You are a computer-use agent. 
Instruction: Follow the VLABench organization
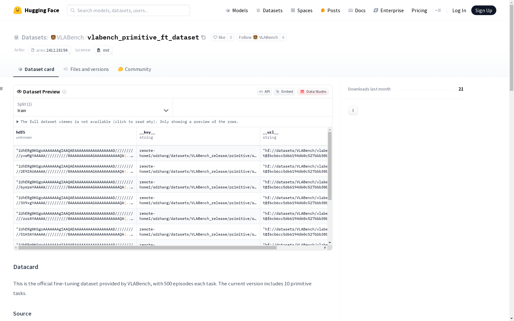coord(258,37)
